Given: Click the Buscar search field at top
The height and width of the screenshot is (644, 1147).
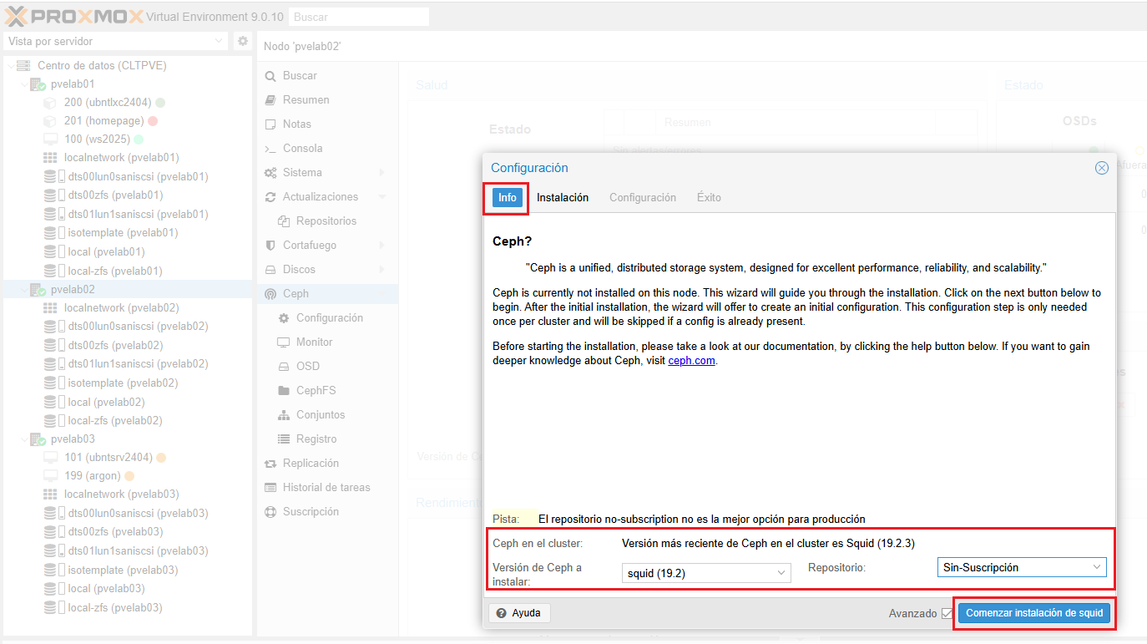Looking at the screenshot, I should pyautogui.click(x=359, y=17).
